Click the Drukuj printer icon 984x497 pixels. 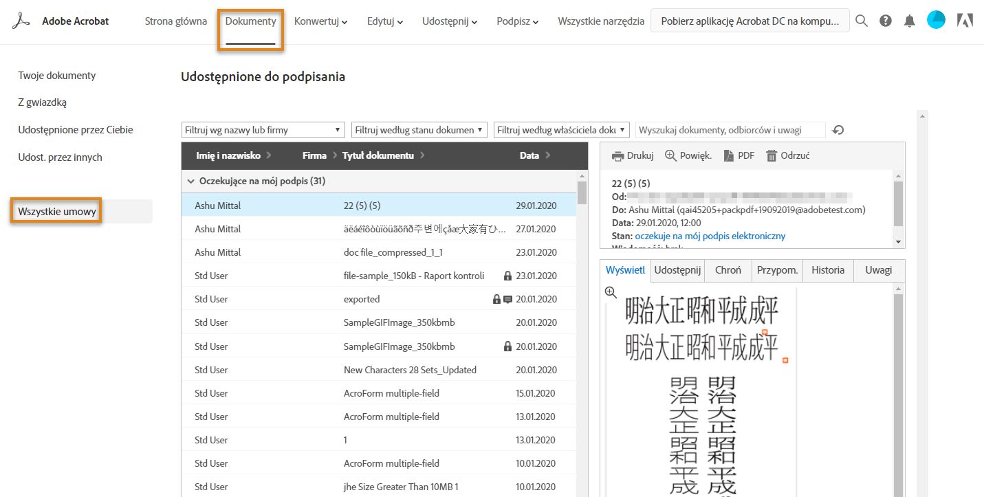pyautogui.click(x=619, y=156)
